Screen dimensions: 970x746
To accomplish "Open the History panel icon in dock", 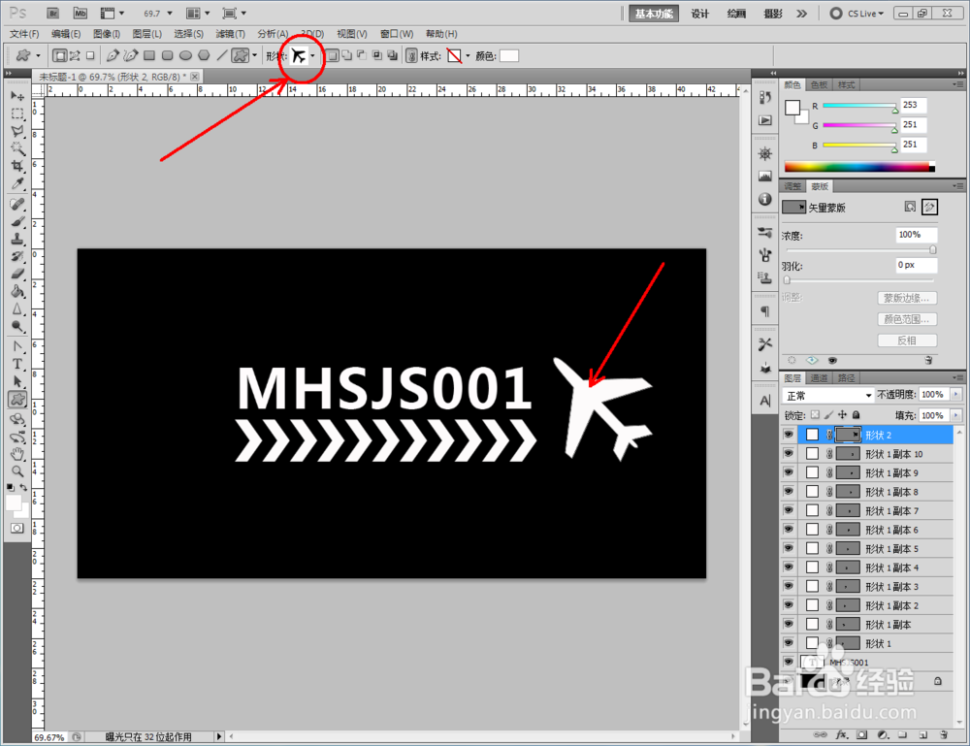I will [765, 98].
